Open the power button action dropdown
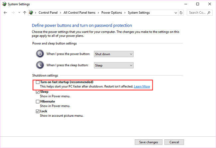 pos(113,54)
